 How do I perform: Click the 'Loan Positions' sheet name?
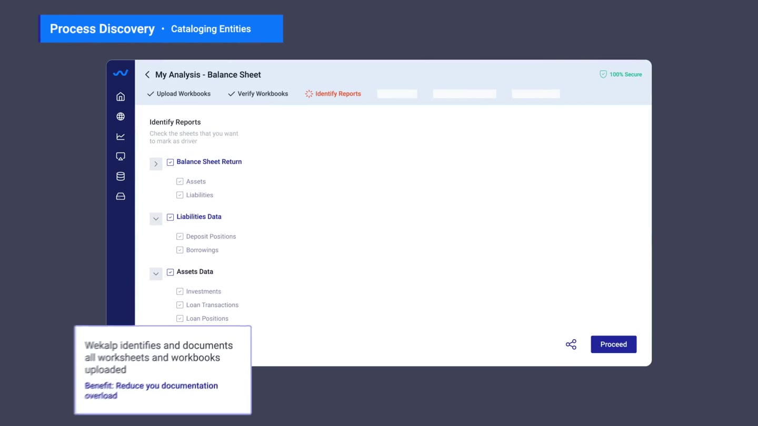click(207, 319)
